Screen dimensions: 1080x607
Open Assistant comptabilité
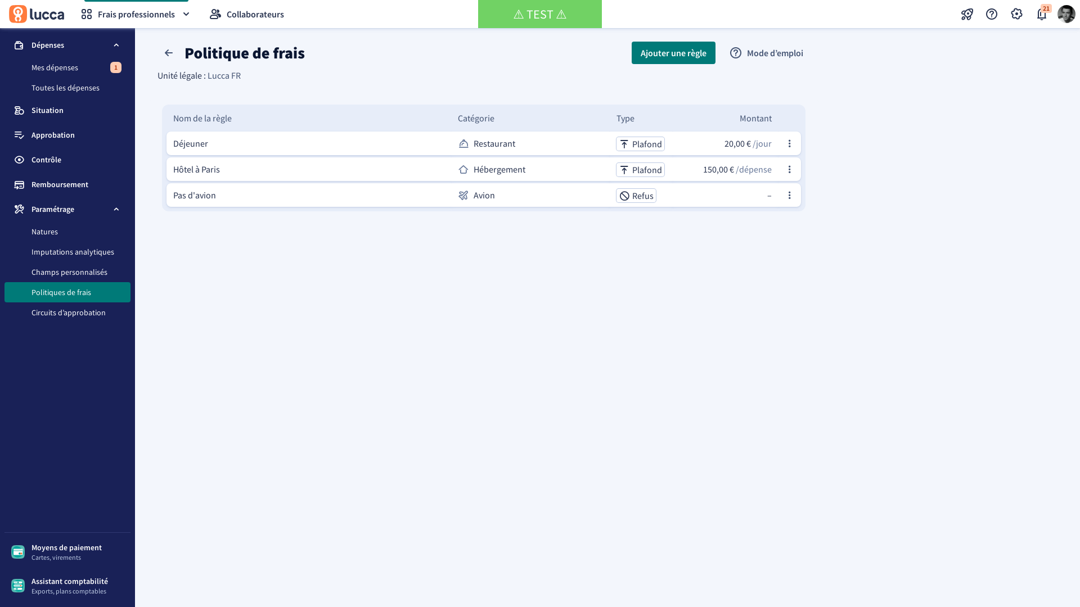click(67, 586)
